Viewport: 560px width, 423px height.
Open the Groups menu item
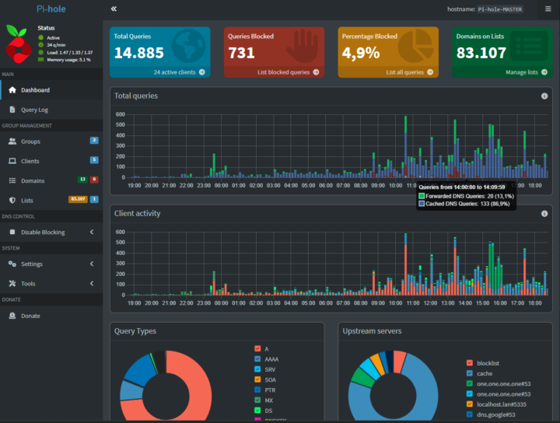tap(51, 142)
